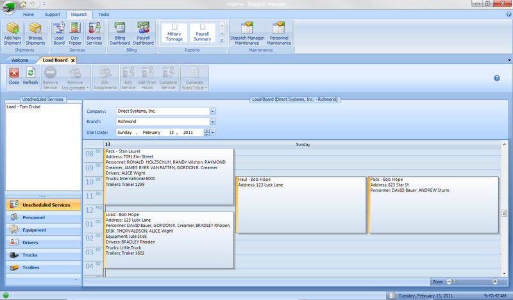The width and height of the screenshot is (513, 300).
Task: Open the Generate WorkTicket dropdown
Action: tap(194, 78)
